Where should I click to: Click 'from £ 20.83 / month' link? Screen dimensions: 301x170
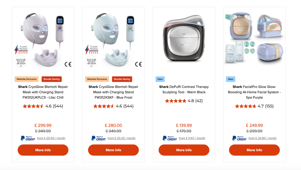click(x=262, y=138)
